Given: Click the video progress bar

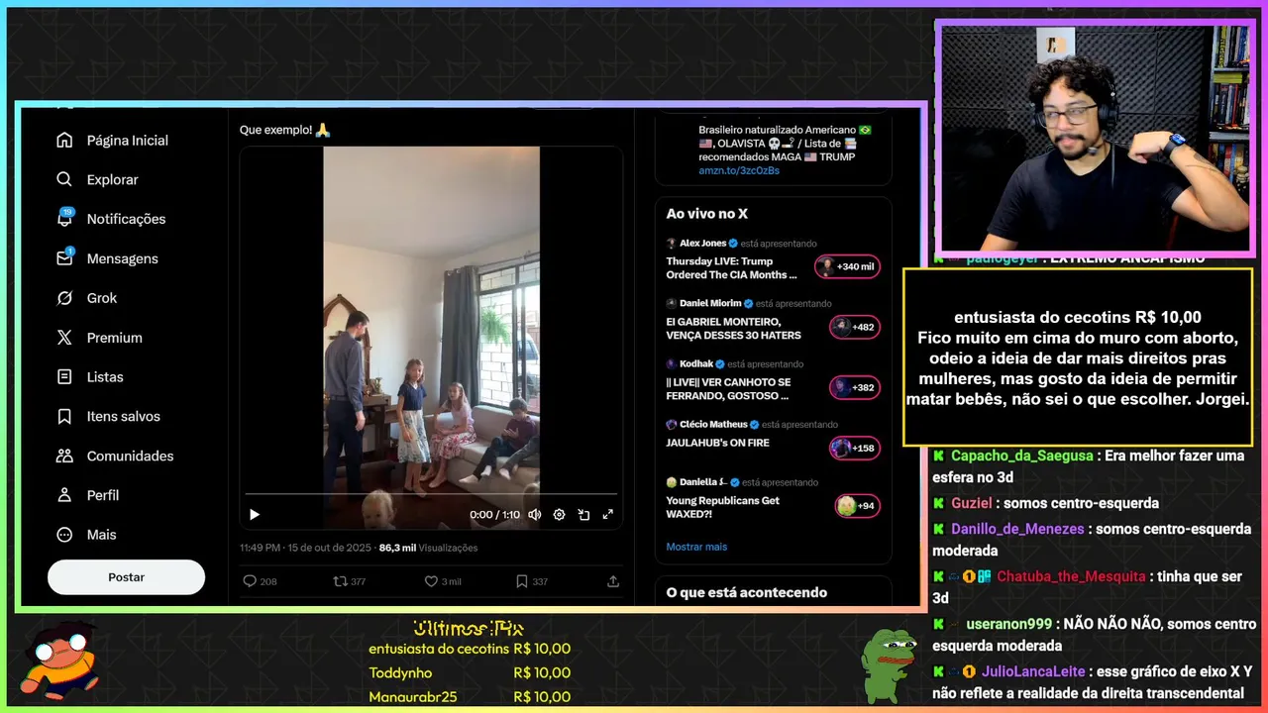Looking at the screenshot, I should tap(431, 493).
